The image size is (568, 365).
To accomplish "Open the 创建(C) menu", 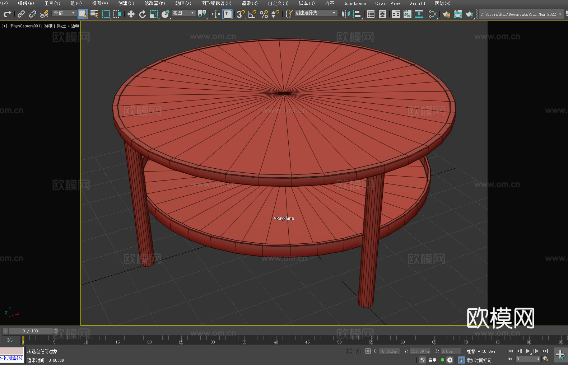I will click(126, 3).
